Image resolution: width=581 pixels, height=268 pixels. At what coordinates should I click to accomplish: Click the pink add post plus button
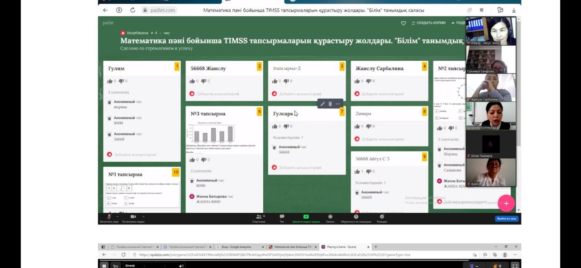click(506, 204)
